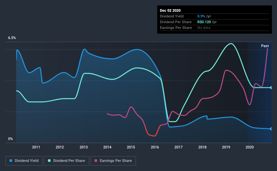Click the 0.9% yield value in tooltip
This screenshot has height=171, width=277.
(x=200, y=16)
